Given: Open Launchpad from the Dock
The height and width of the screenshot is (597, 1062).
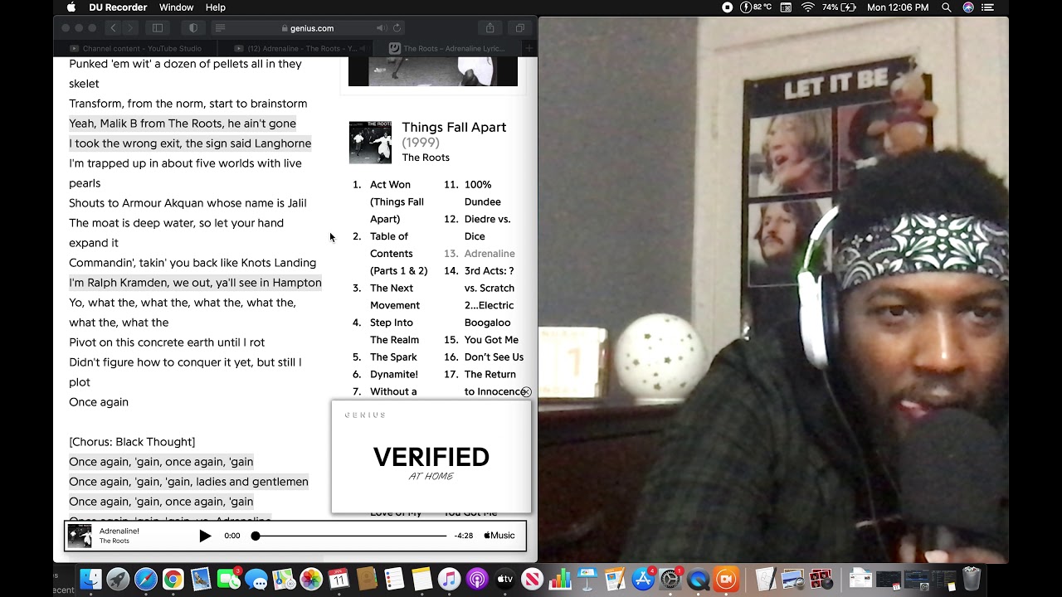Looking at the screenshot, I should coord(118,579).
